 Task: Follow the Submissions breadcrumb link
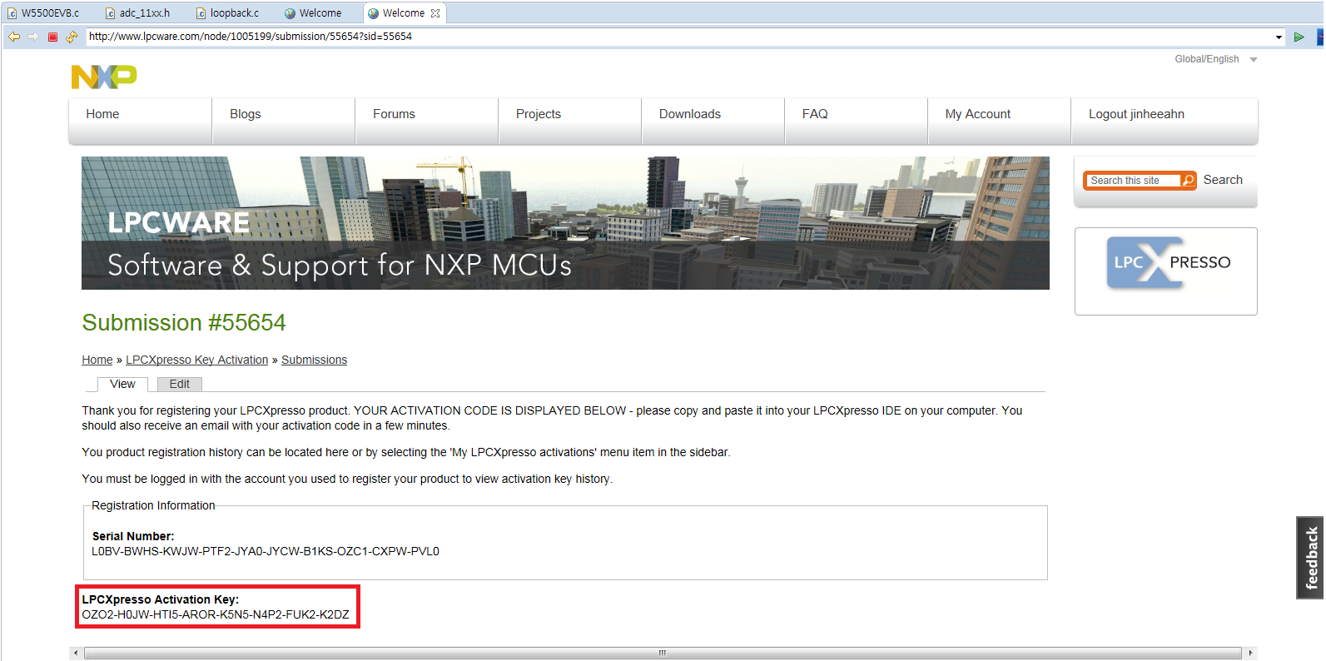pyautogui.click(x=314, y=360)
